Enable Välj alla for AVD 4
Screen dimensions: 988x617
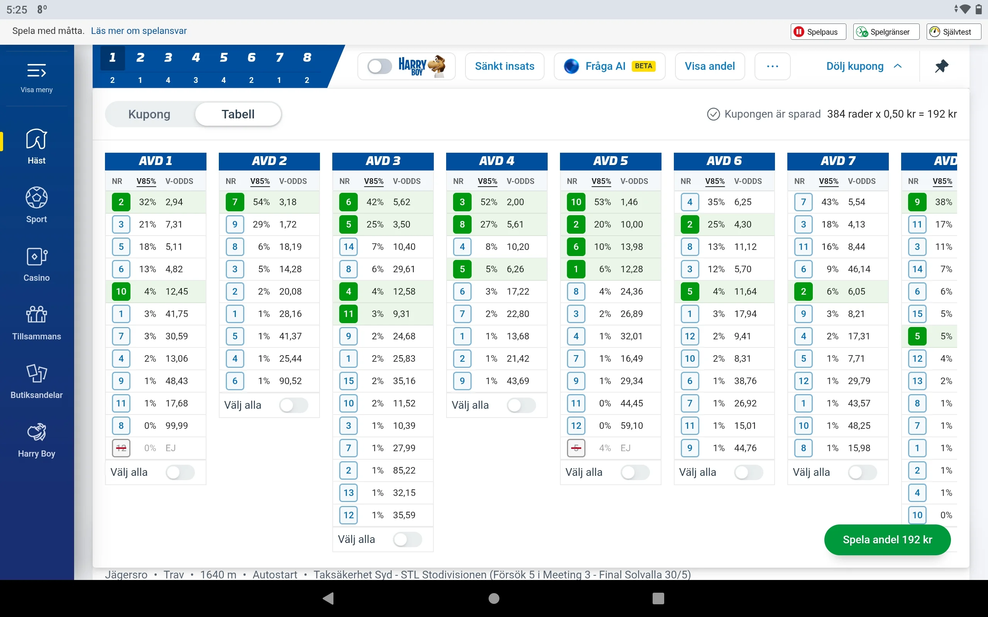point(521,405)
